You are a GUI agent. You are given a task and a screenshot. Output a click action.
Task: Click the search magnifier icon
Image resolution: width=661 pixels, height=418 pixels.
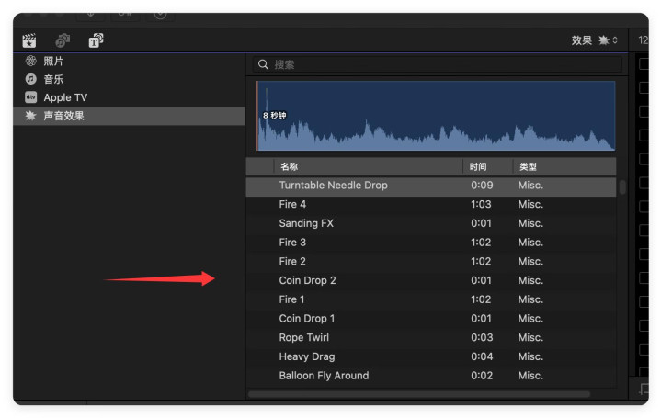pos(263,64)
